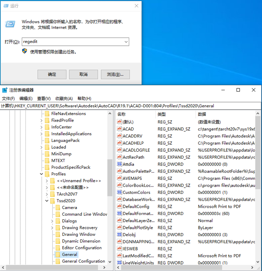
Task: Click 确定 in the Run dialog
Action: coord(52,75)
